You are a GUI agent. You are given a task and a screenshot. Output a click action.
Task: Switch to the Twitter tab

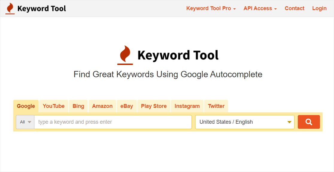(x=216, y=106)
